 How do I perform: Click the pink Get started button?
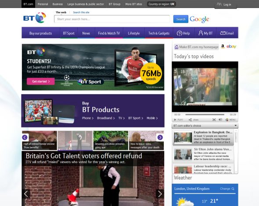click(41, 82)
